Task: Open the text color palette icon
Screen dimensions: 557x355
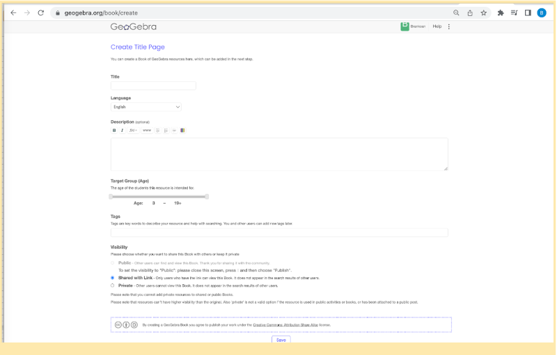Action: (x=182, y=131)
